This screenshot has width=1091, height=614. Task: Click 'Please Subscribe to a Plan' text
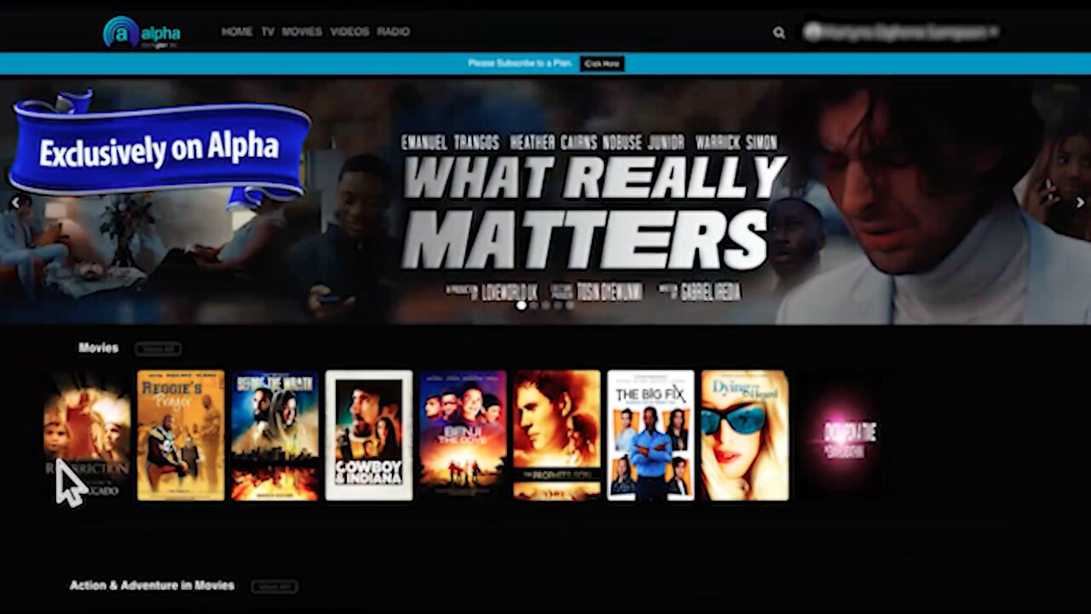tap(519, 63)
